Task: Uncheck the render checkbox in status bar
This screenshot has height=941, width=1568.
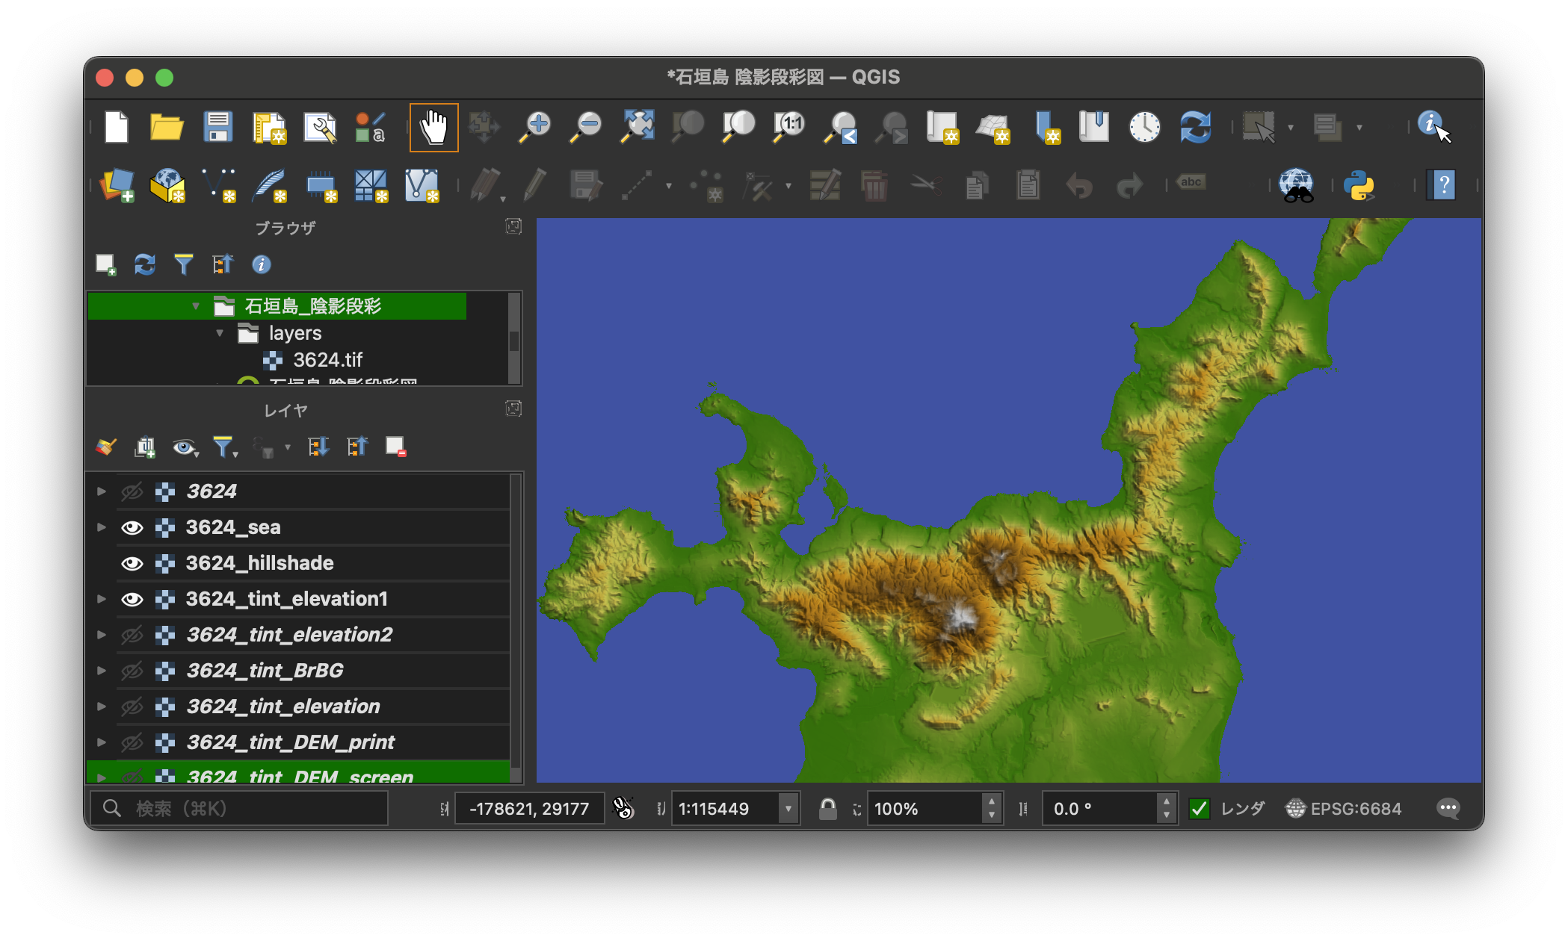Action: tap(1199, 809)
